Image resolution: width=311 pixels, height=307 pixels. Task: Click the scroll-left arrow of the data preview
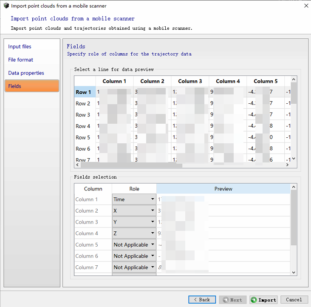coord(77,165)
